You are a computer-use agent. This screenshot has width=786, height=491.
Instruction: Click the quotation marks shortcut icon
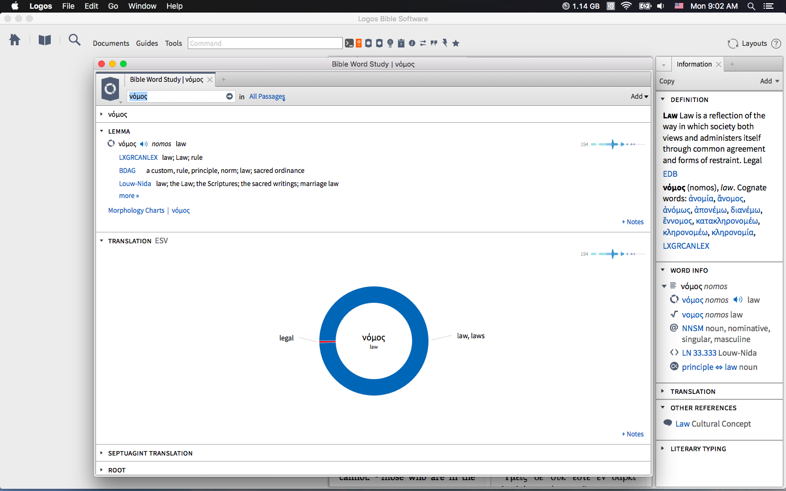[434, 43]
